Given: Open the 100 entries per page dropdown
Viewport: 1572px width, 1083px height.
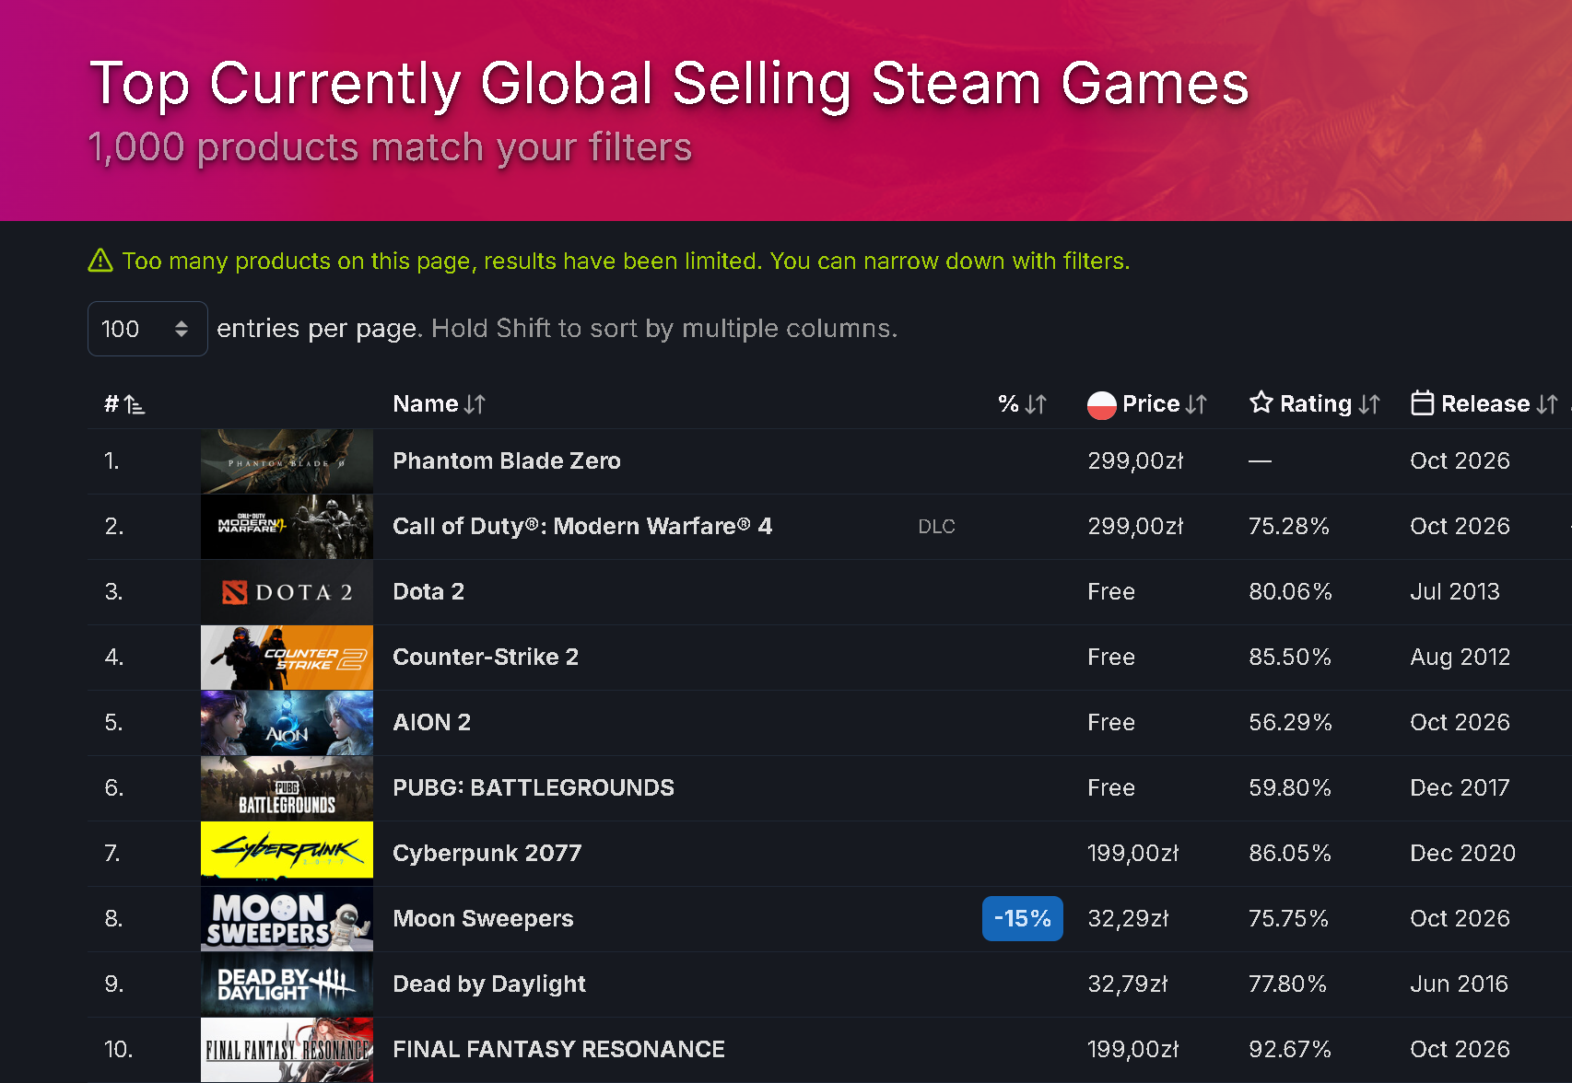Looking at the screenshot, I should 147,329.
